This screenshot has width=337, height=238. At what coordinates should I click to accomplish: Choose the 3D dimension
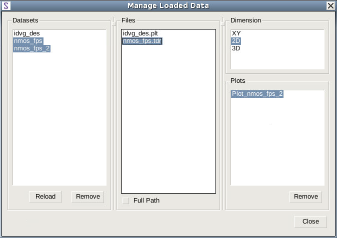[x=236, y=48]
